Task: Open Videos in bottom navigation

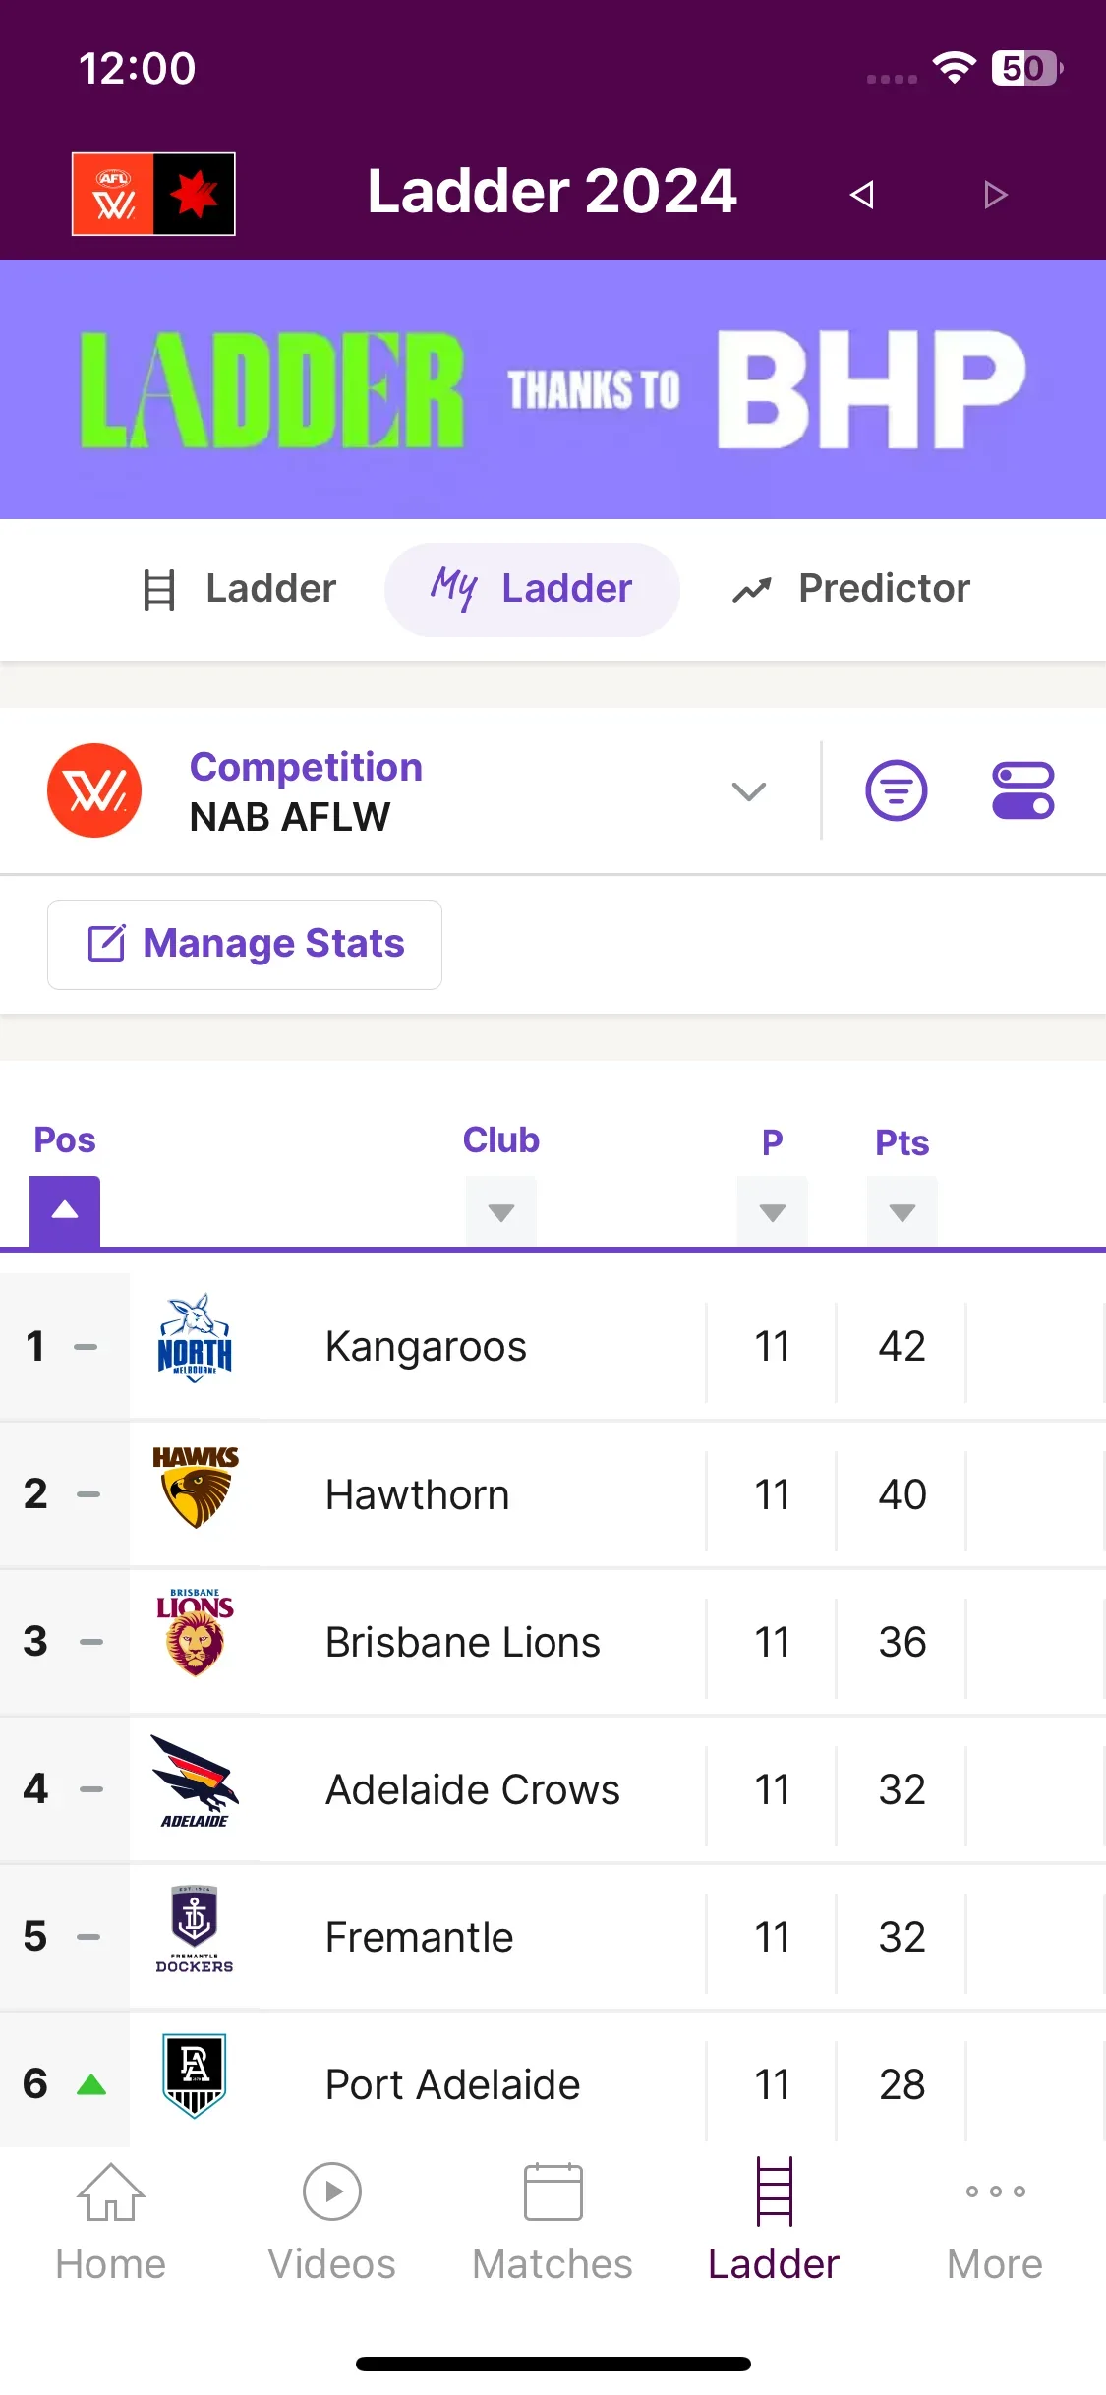Action: [332, 2222]
